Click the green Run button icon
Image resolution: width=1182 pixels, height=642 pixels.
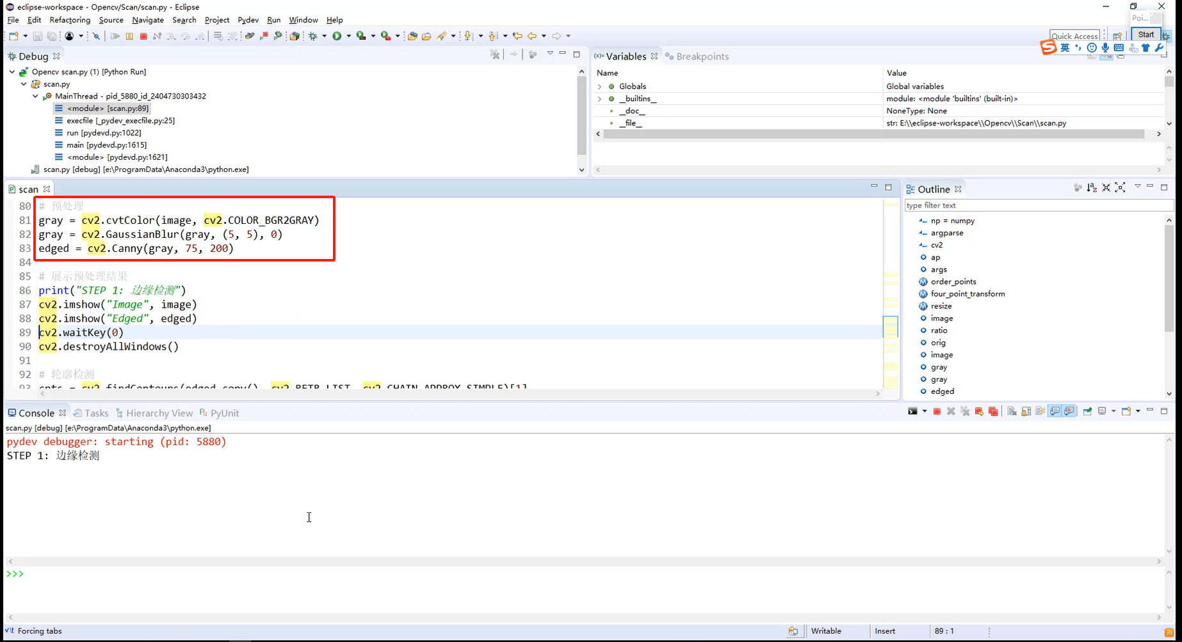[337, 36]
